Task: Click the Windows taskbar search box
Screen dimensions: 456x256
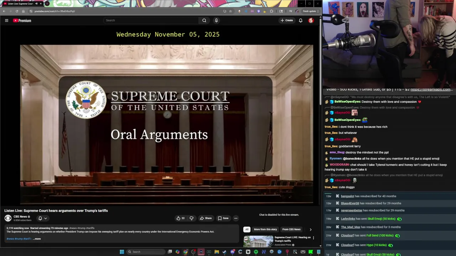Action: pyautogui.click(x=146, y=252)
